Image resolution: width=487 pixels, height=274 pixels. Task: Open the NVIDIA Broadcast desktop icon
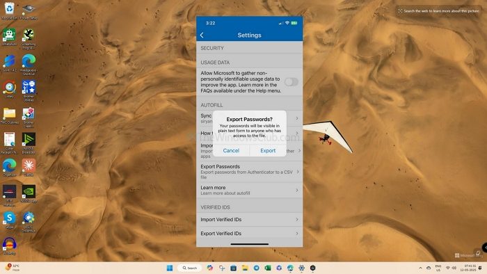pos(29,143)
